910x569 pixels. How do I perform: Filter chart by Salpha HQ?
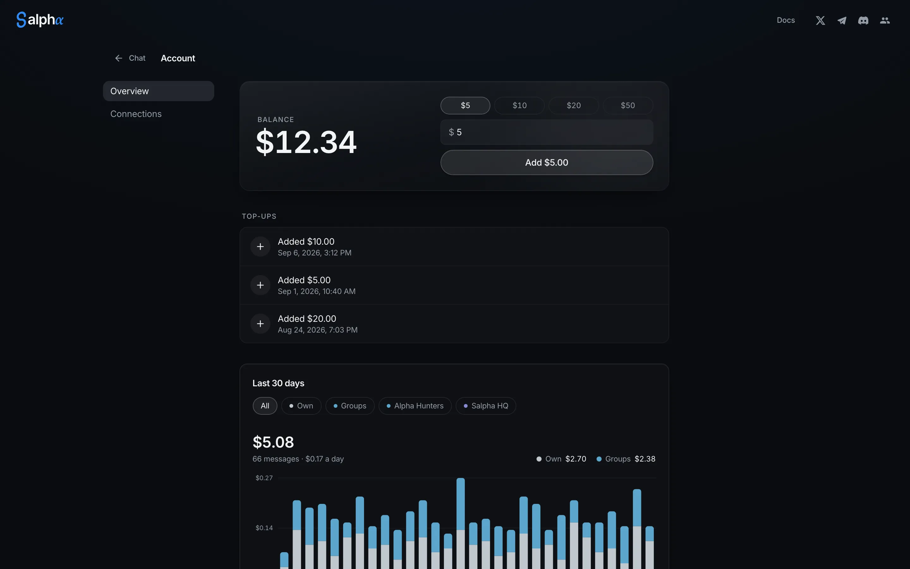(486, 406)
